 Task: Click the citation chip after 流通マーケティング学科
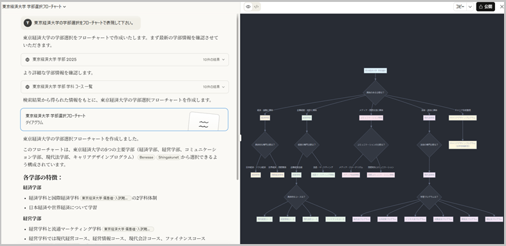128,229
